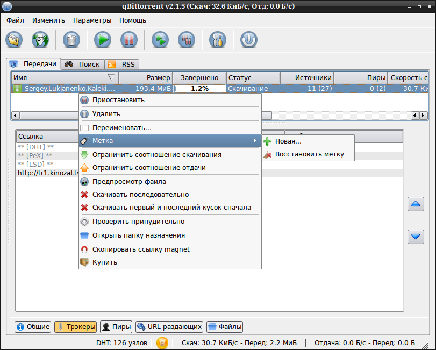Sort by the Статус column header
The height and width of the screenshot is (350, 436).
pos(253,78)
